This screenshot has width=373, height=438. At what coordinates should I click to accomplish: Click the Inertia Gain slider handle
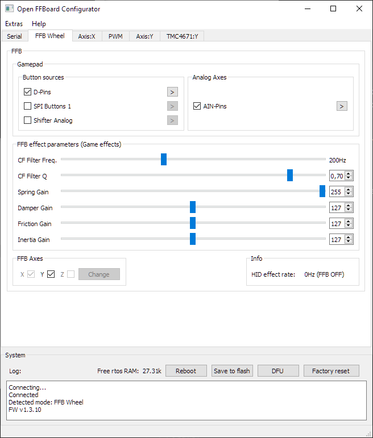pos(193,239)
